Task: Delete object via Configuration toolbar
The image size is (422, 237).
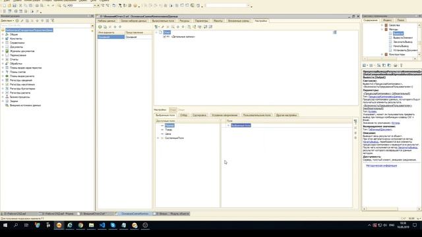Action: (x=32, y=20)
